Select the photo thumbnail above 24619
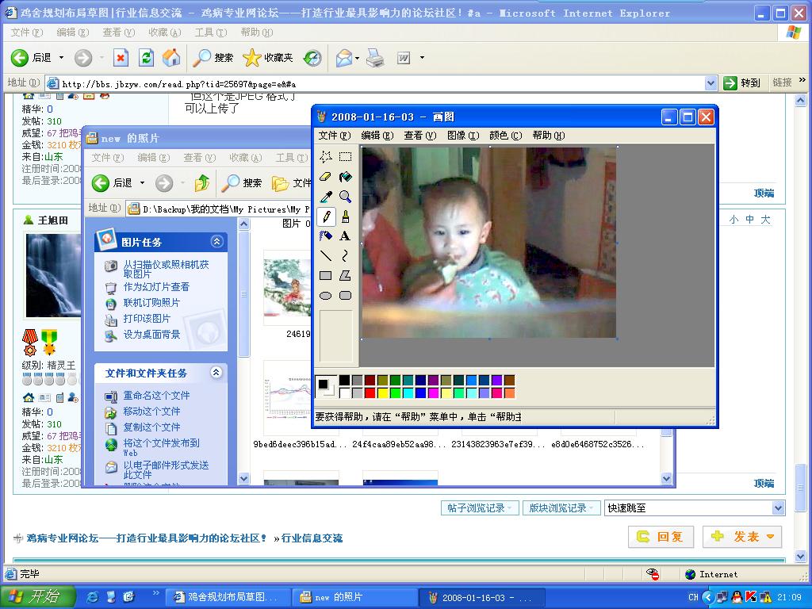 point(287,288)
